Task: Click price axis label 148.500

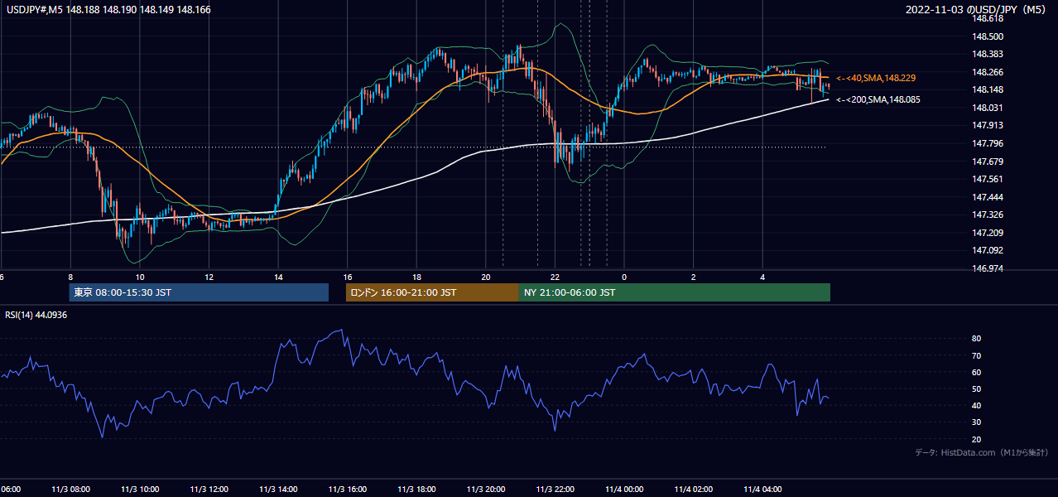Action: [x=988, y=36]
